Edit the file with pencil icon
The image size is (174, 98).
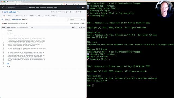point(80,28)
